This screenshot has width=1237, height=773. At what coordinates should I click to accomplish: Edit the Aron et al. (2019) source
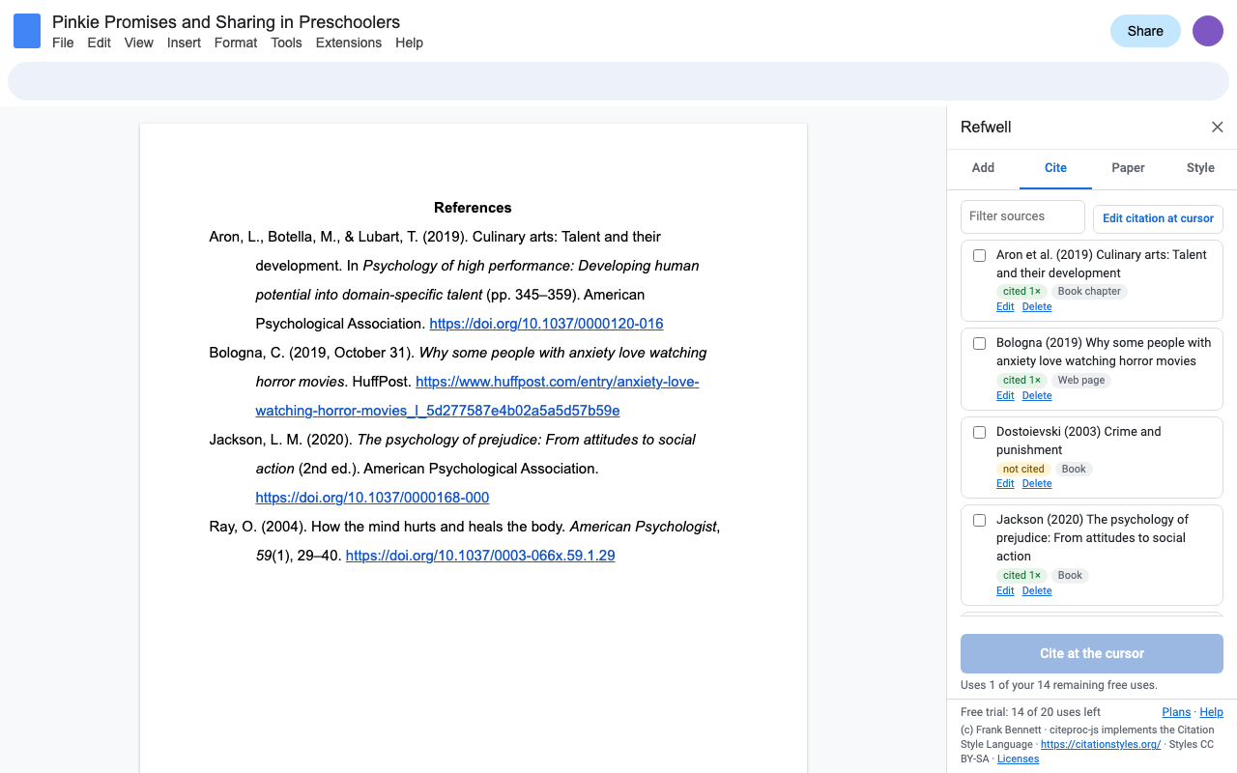(1005, 307)
